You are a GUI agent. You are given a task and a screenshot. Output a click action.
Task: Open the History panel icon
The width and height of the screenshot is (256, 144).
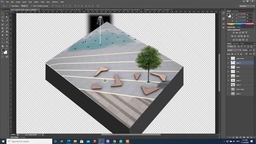[x=224, y=13]
